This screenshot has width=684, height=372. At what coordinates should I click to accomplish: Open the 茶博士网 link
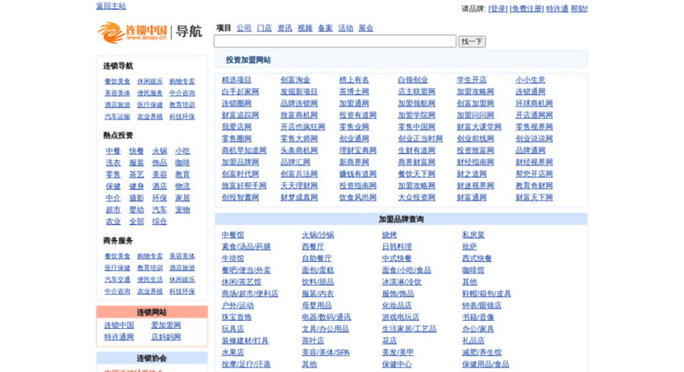pyautogui.click(x=354, y=92)
